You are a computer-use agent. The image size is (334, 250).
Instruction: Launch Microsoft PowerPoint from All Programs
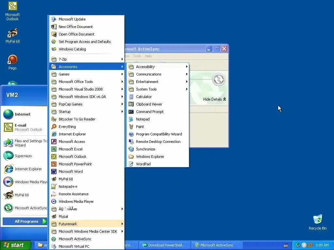87,164
